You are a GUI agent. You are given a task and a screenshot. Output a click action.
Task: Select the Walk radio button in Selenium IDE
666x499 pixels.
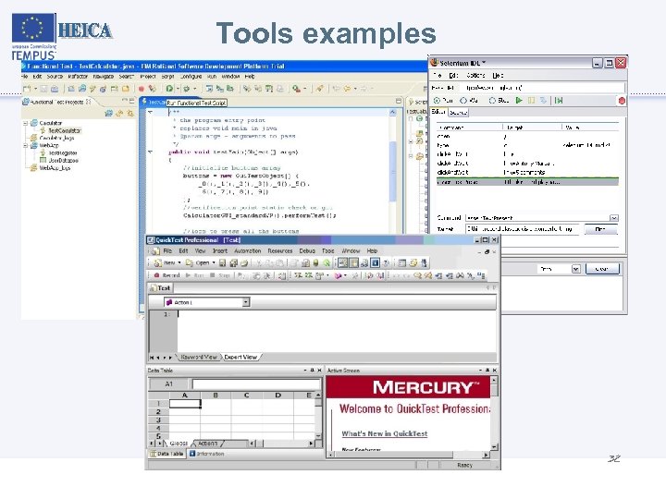[x=463, y=101]
